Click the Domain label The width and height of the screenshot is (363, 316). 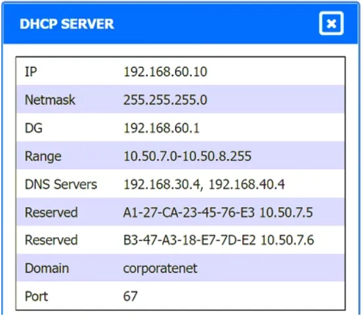(47, 268)
